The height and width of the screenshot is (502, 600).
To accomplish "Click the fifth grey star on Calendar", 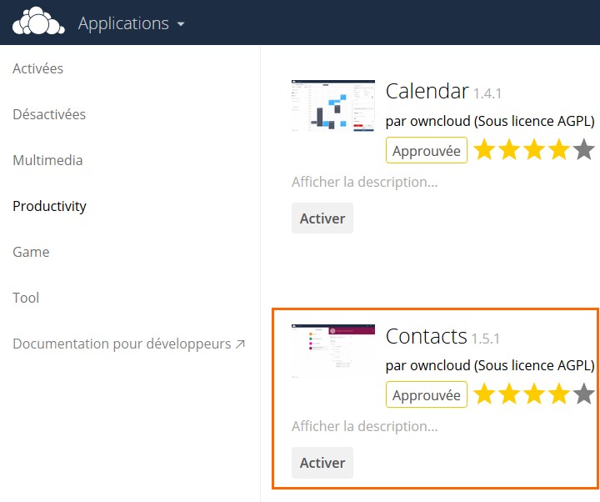I will pos(584,150).
